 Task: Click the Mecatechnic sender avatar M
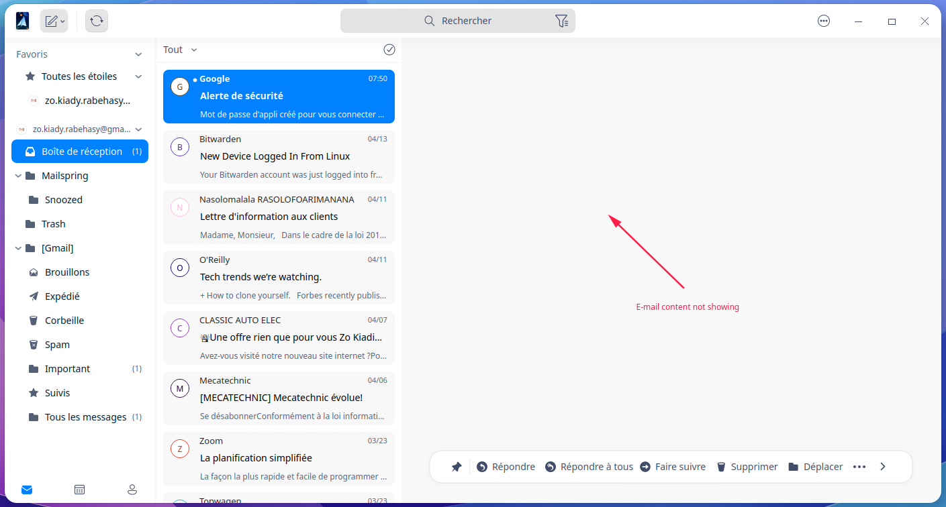[x=179, y=388]
